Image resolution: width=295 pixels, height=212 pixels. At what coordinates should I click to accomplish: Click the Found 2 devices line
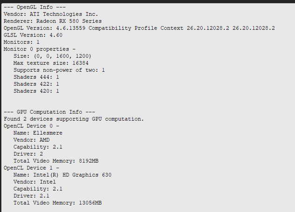(74, 119)
